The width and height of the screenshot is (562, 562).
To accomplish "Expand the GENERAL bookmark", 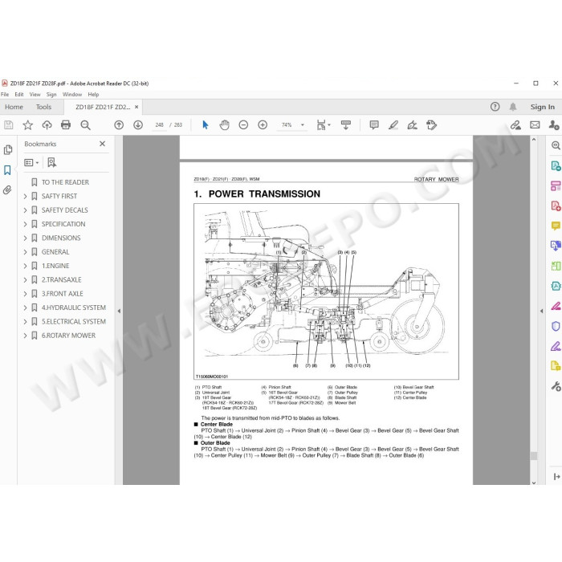I will [25, 252].
